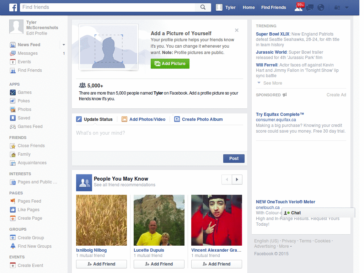Screen dimensions: 364x273
Task: Add Lucette Dupuis as friend
Action: tap(159, 264)
